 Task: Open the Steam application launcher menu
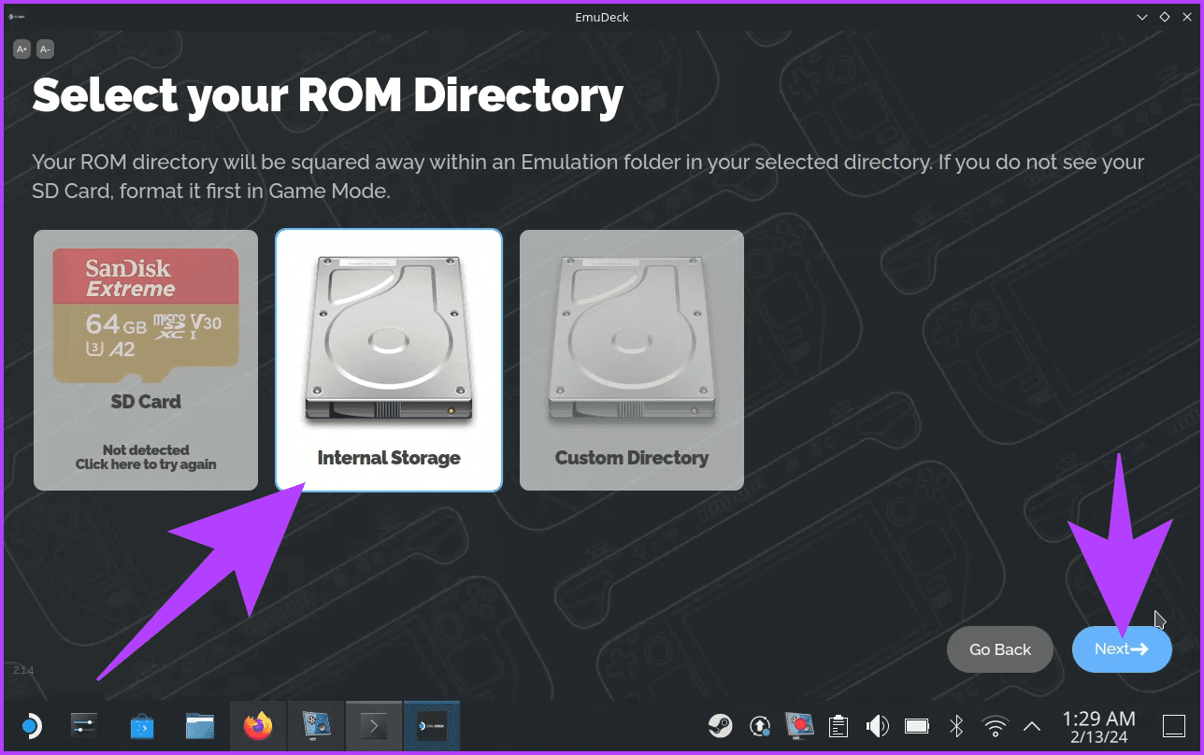[x=30, y=726]
